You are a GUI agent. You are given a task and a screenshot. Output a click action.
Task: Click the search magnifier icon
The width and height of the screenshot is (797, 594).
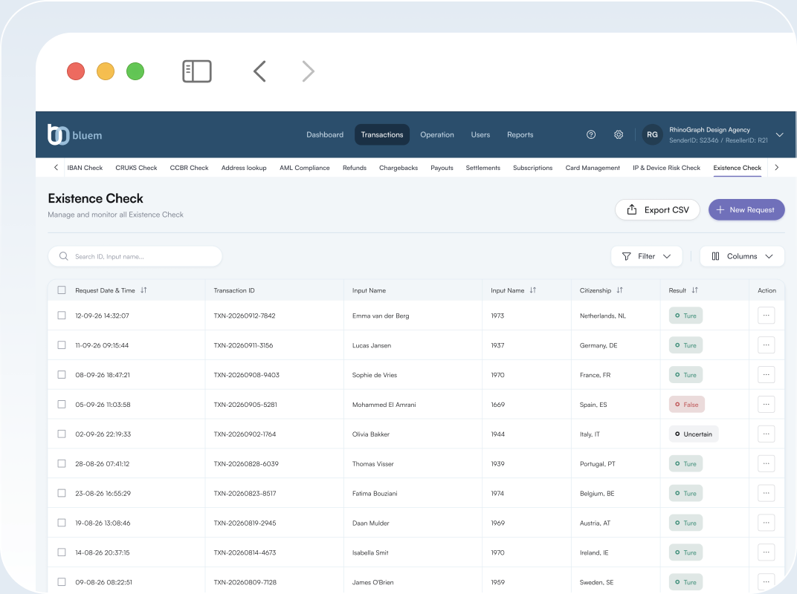[63, 256]
